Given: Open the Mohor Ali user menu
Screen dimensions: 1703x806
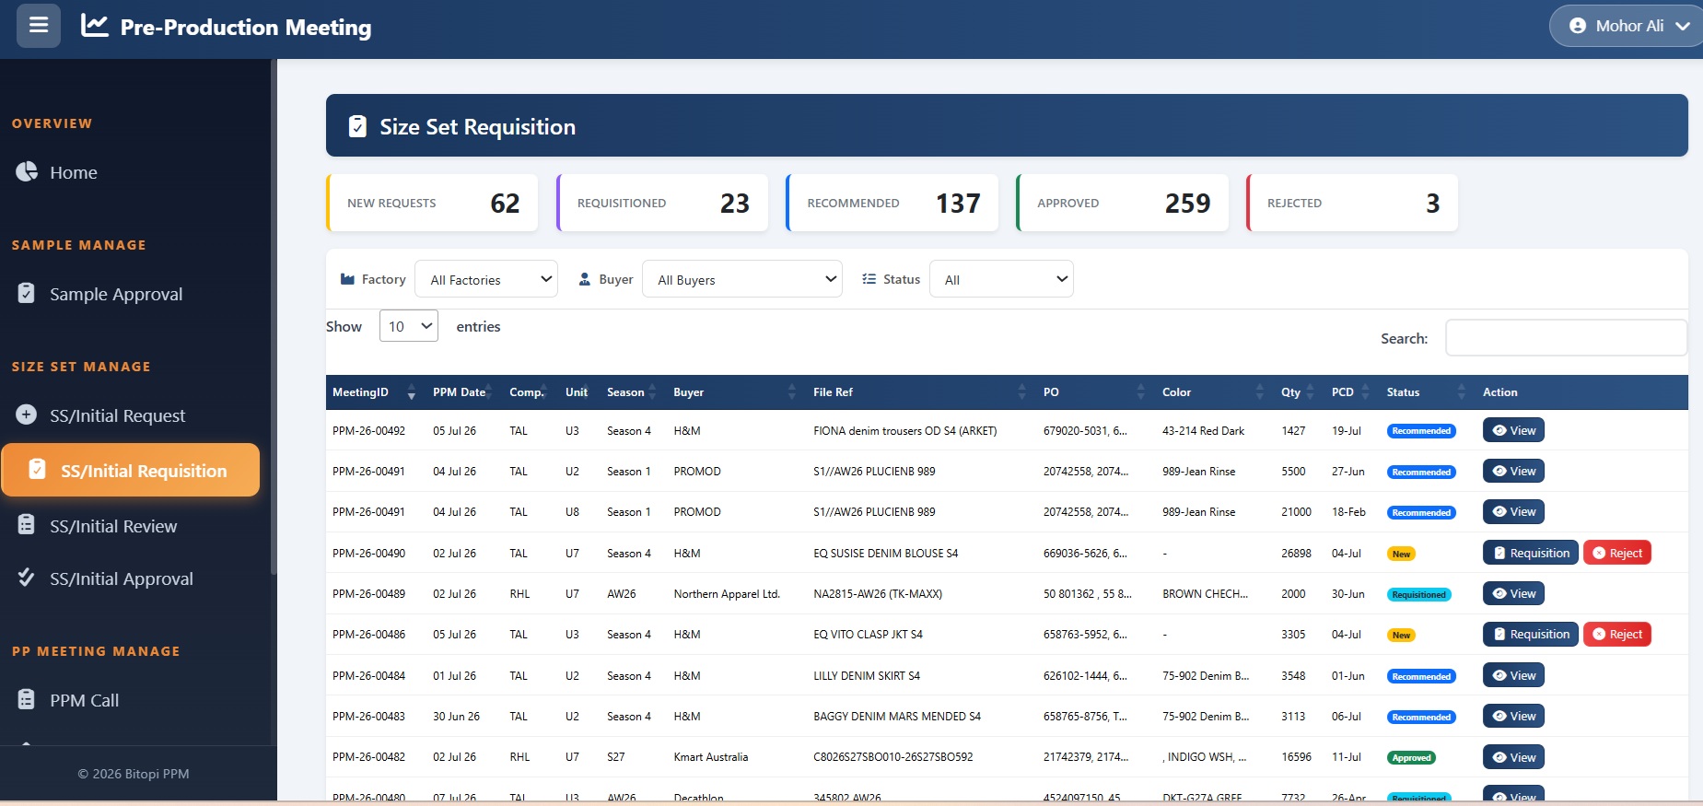Looking at the screenshot, I should [x=1628, y=26].
